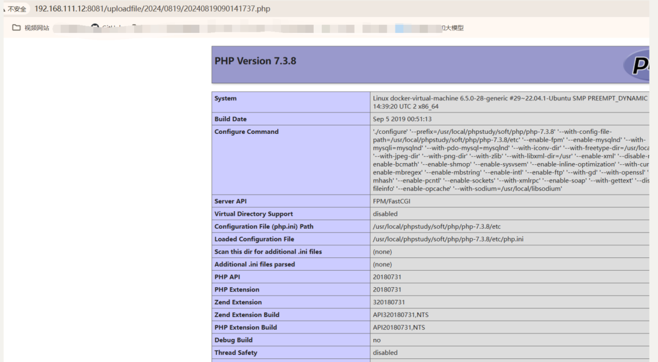
Task: Click the 不安全 security warning badge
Action: [x=15, y=9]
